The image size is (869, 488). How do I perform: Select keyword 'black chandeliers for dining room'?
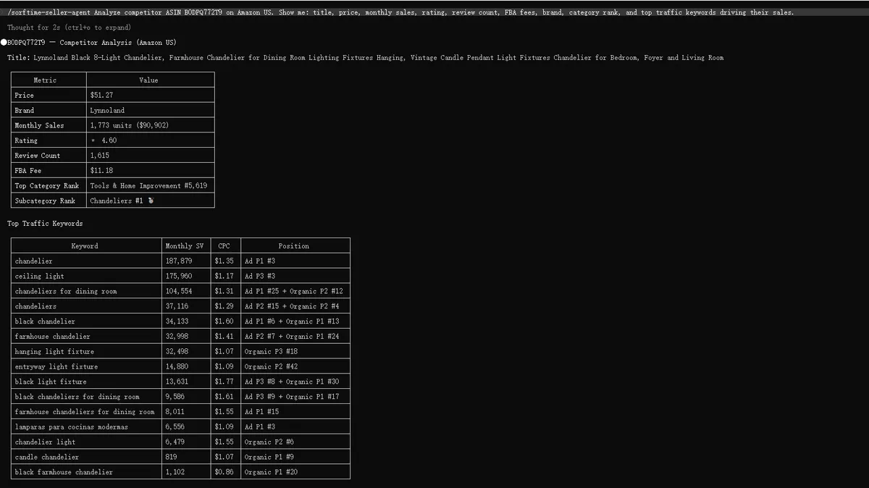(x=77, y=397)
